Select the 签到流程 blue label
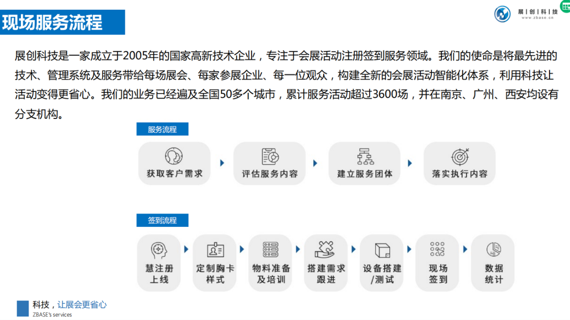This screenshot has width=570, height=320. click(x=163, y=220)
